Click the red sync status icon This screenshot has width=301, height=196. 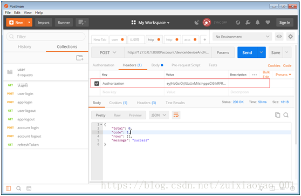pos(207,23)
